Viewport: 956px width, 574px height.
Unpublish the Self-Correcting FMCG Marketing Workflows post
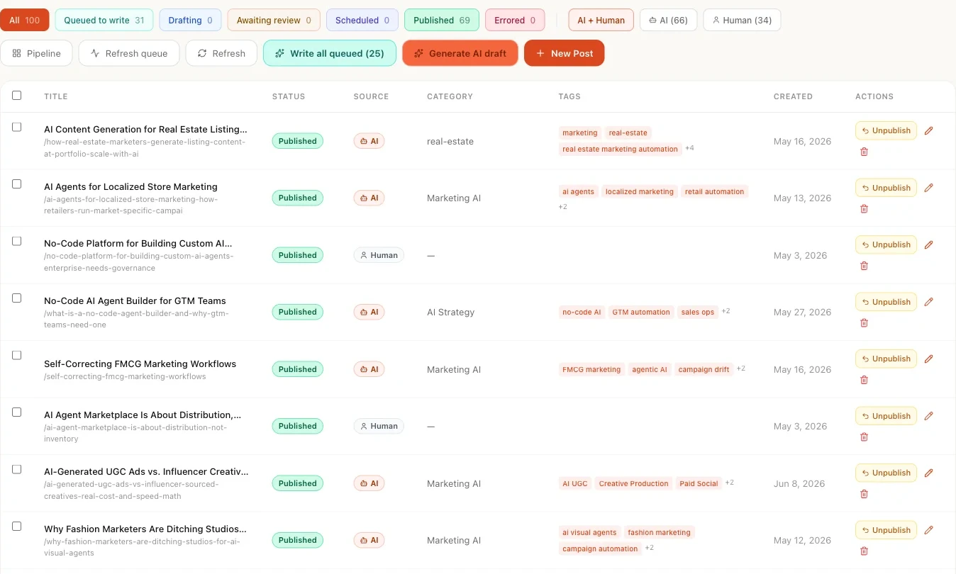pyautogui.click(x=886, y=359)
